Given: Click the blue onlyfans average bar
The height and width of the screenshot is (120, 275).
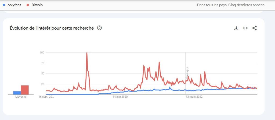Looking at the screenshot, I should point(17,93).
